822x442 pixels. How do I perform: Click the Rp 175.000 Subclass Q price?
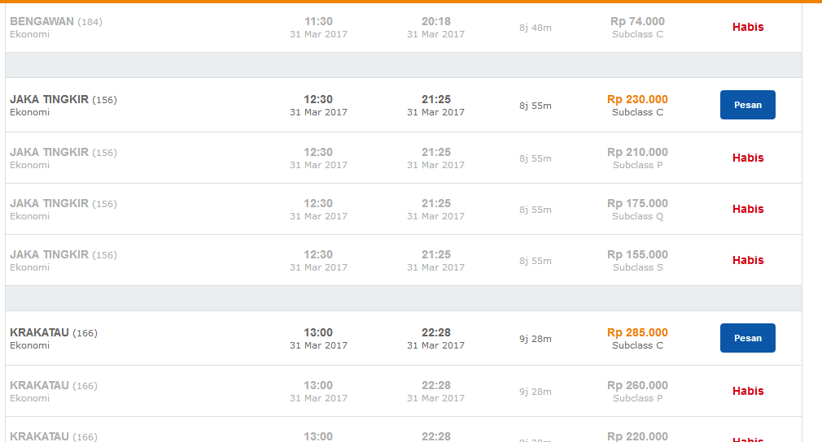click(x=637, y=203)
